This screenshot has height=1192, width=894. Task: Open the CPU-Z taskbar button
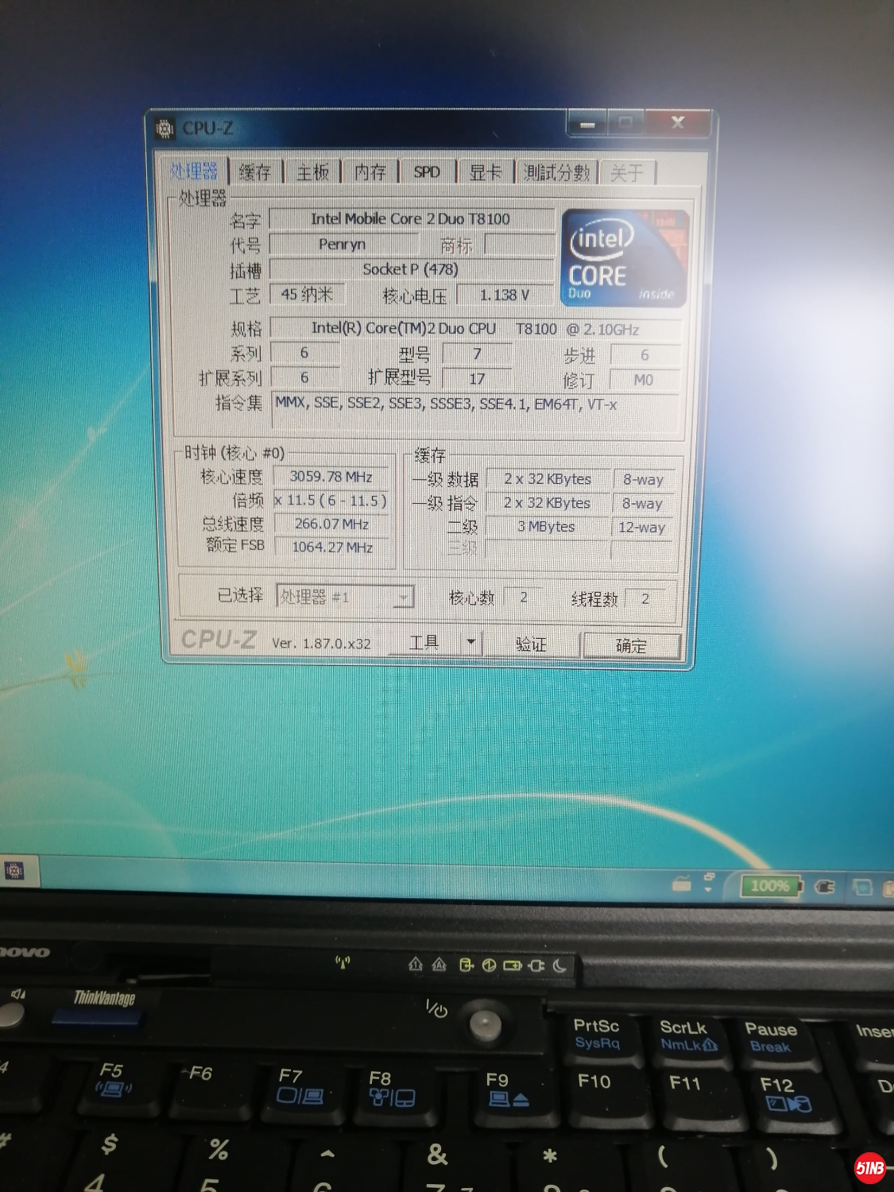pyautogui.click(x=14, y=870)
